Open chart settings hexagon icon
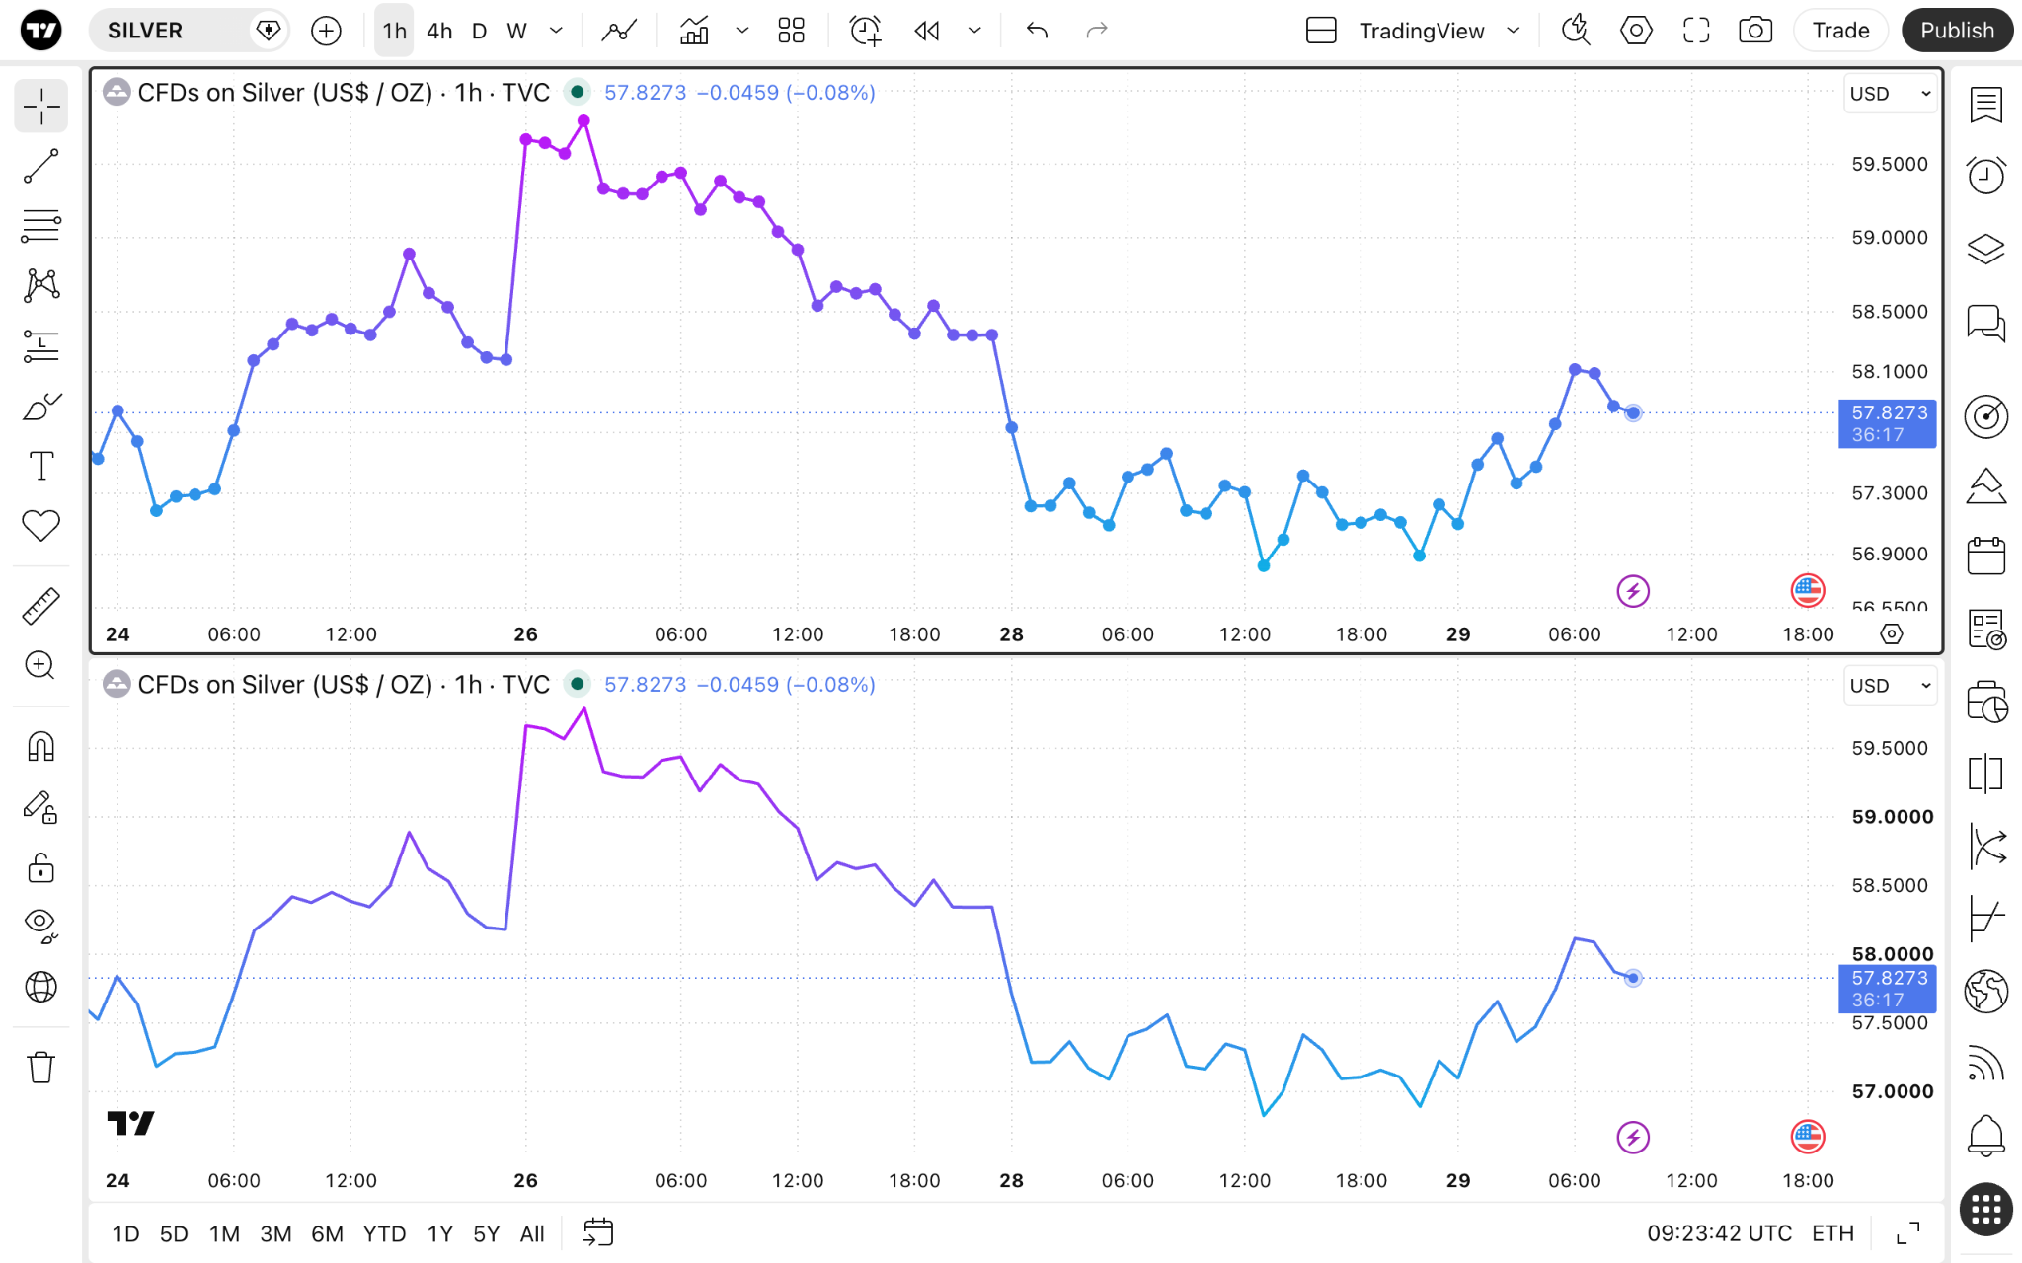This screenshot has width=2022, height=1263. [1636, 31]
